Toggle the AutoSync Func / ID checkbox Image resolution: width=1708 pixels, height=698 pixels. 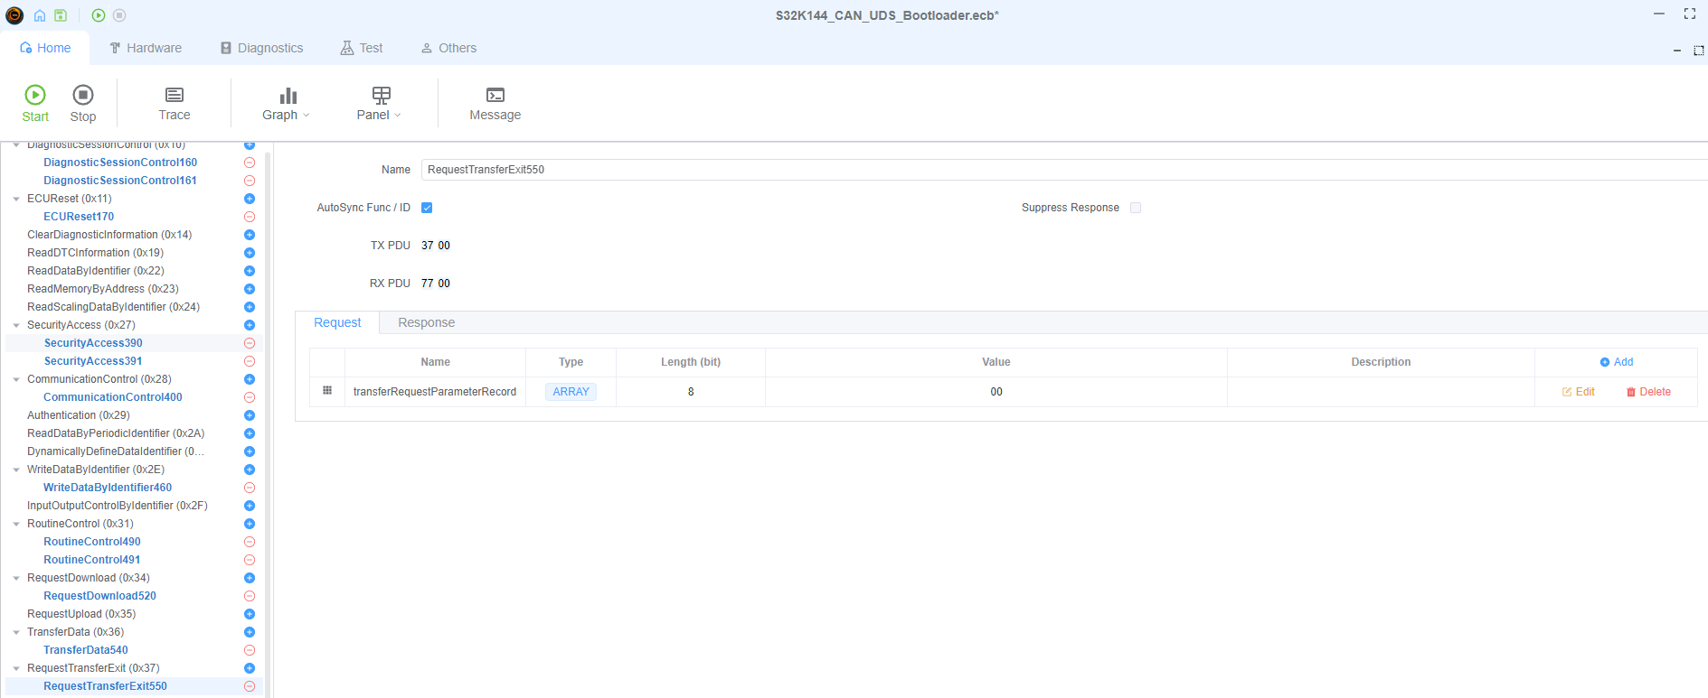pyautogui.click(x=427, y=208)
